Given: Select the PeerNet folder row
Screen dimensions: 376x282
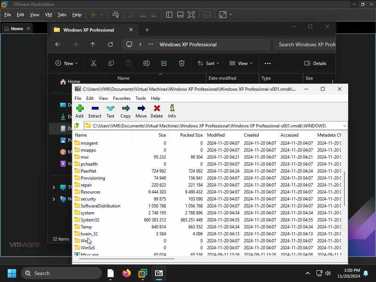Looking at the screenshot, I should pyautogui.click(x=208, y=171).
